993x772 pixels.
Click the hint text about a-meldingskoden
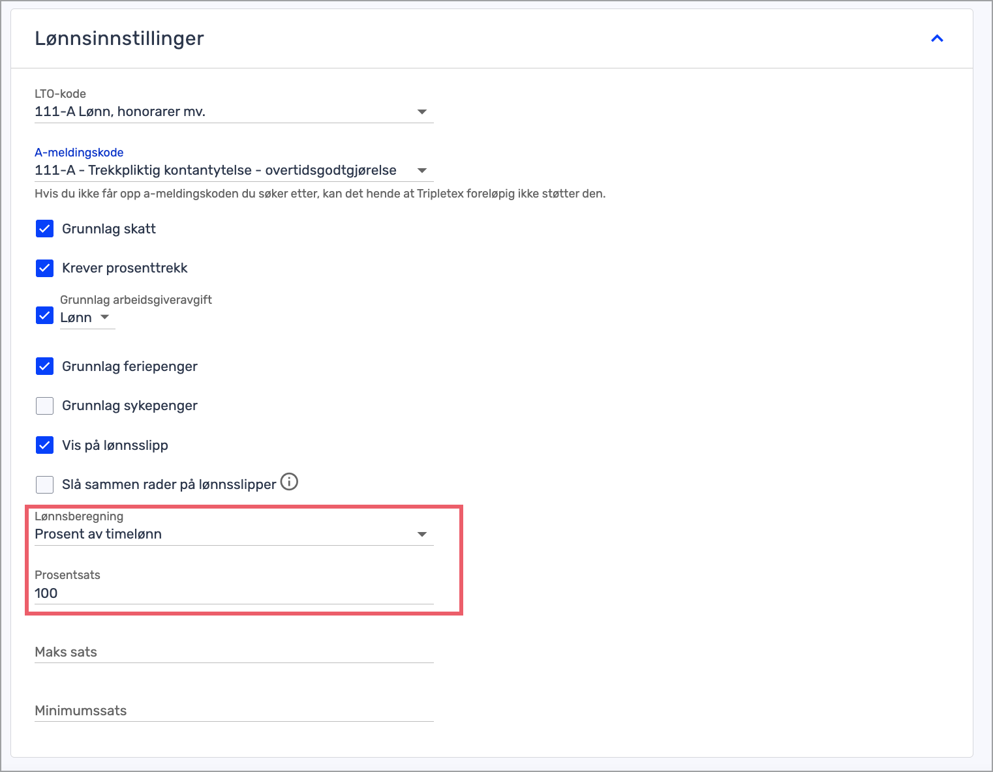[320, 194]
